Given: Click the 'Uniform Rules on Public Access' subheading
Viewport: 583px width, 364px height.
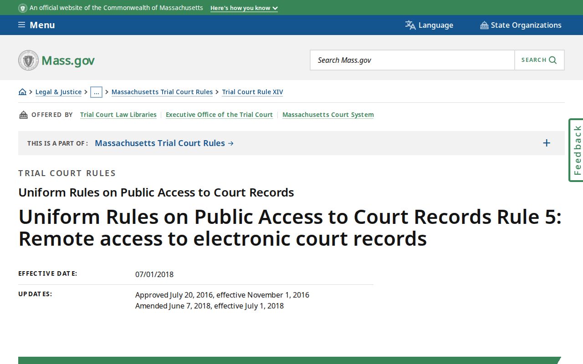Looking at the screenshot, I should (x=156, y=192).
